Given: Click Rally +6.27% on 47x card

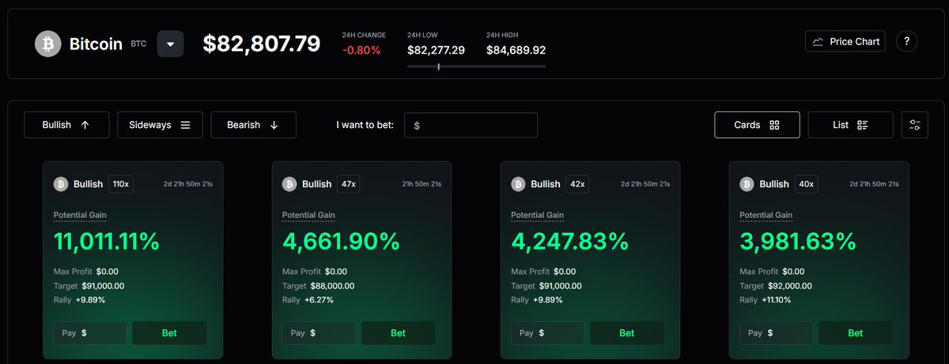Looking at the screenshot, I should (308, 300).
